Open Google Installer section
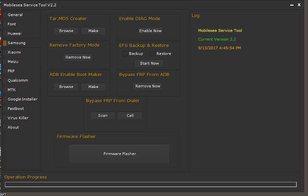The image size is (308, 196). coord(22,99)
